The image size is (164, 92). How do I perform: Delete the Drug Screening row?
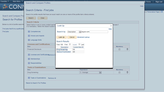(x=127, y=72)
